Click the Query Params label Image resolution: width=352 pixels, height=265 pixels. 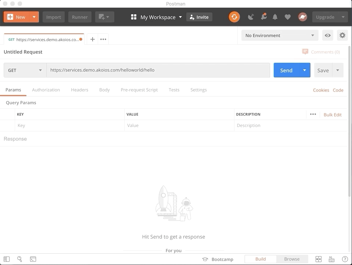(21, 103)
